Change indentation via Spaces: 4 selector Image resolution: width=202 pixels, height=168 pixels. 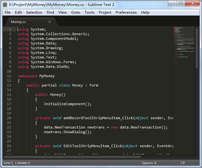(149, 163)
